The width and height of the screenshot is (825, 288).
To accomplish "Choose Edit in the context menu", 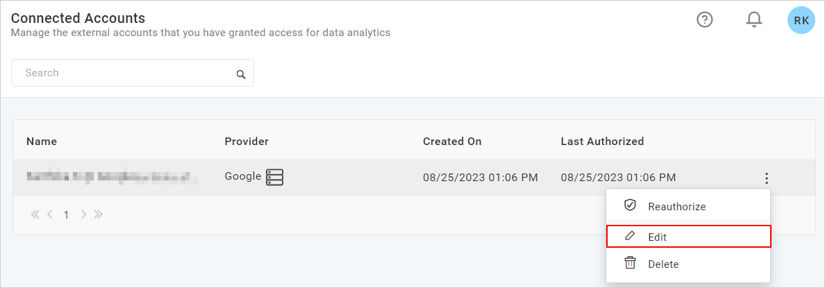I will (x=657, y=237).
